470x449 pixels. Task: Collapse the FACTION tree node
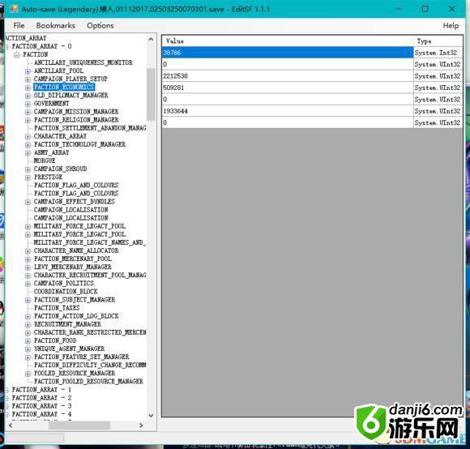[17, 54]
